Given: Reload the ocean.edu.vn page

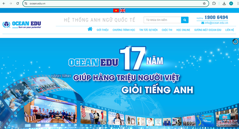Looking at the screenshot, I should pos(17,3).
